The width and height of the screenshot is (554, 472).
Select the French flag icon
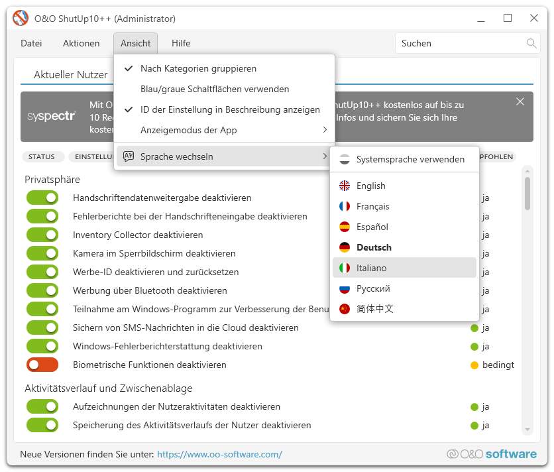click(x=344, y=206)
